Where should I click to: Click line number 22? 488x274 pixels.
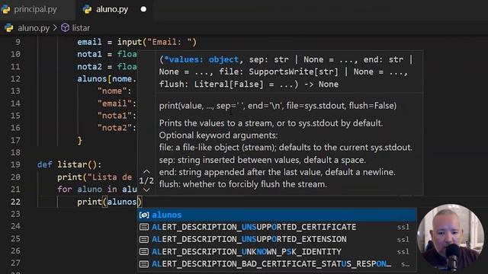click(x=15, y=202)
